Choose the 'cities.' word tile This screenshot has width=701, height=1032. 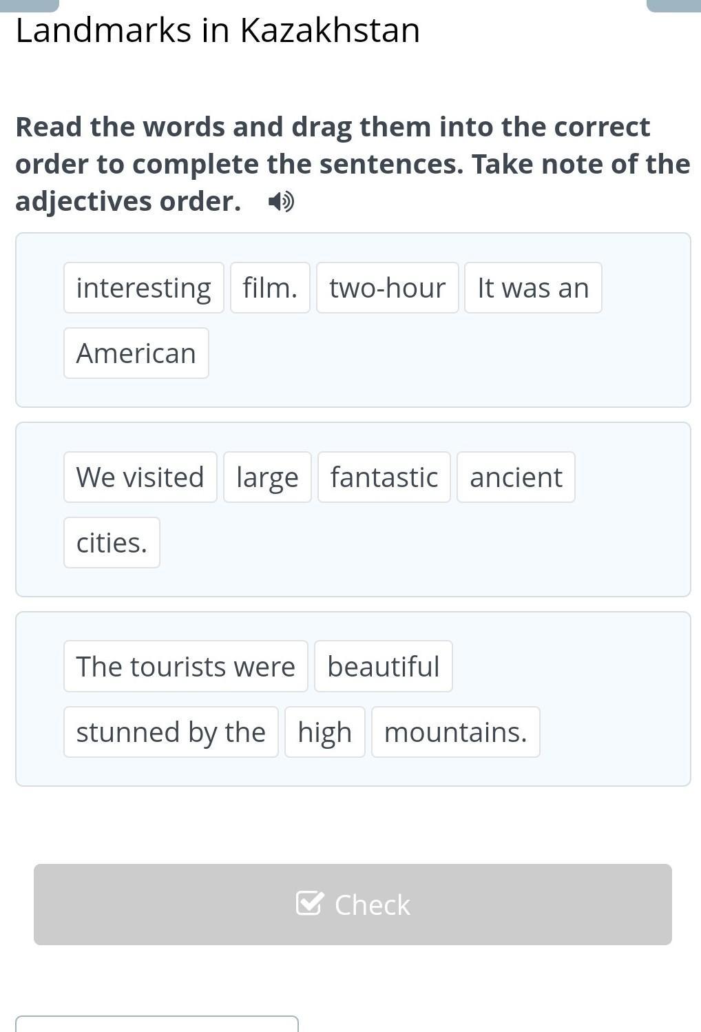click(x=112, y=543)
